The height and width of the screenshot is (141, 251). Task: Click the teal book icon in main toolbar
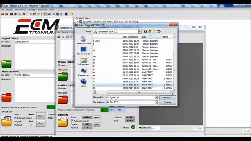(58, 14)
